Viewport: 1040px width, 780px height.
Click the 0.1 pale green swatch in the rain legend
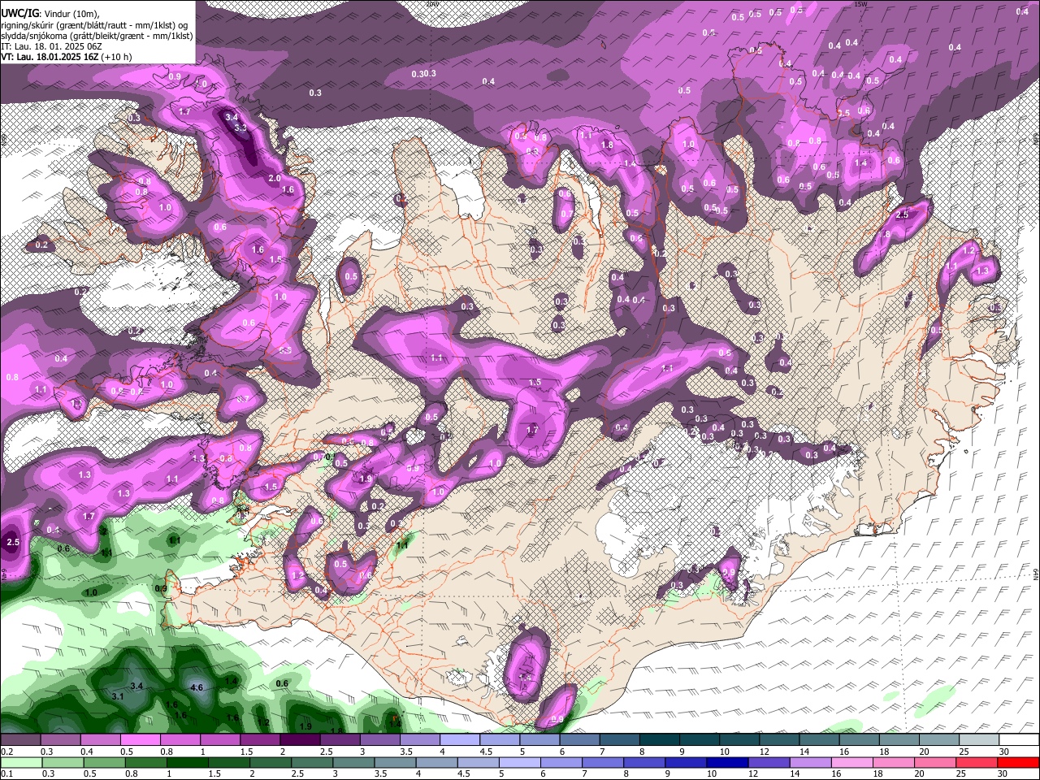pos(20,762)
